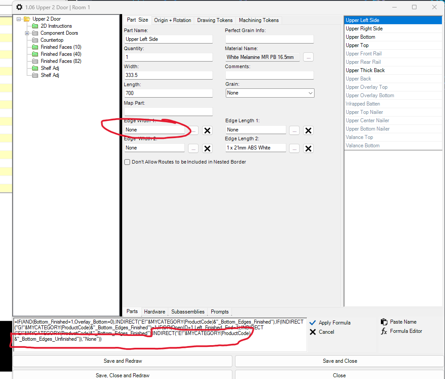Viewport: 445px width, 379px height.
Task: Toggle Don't Allow Routes in Nested Border
Action: (x=127, y=162)
